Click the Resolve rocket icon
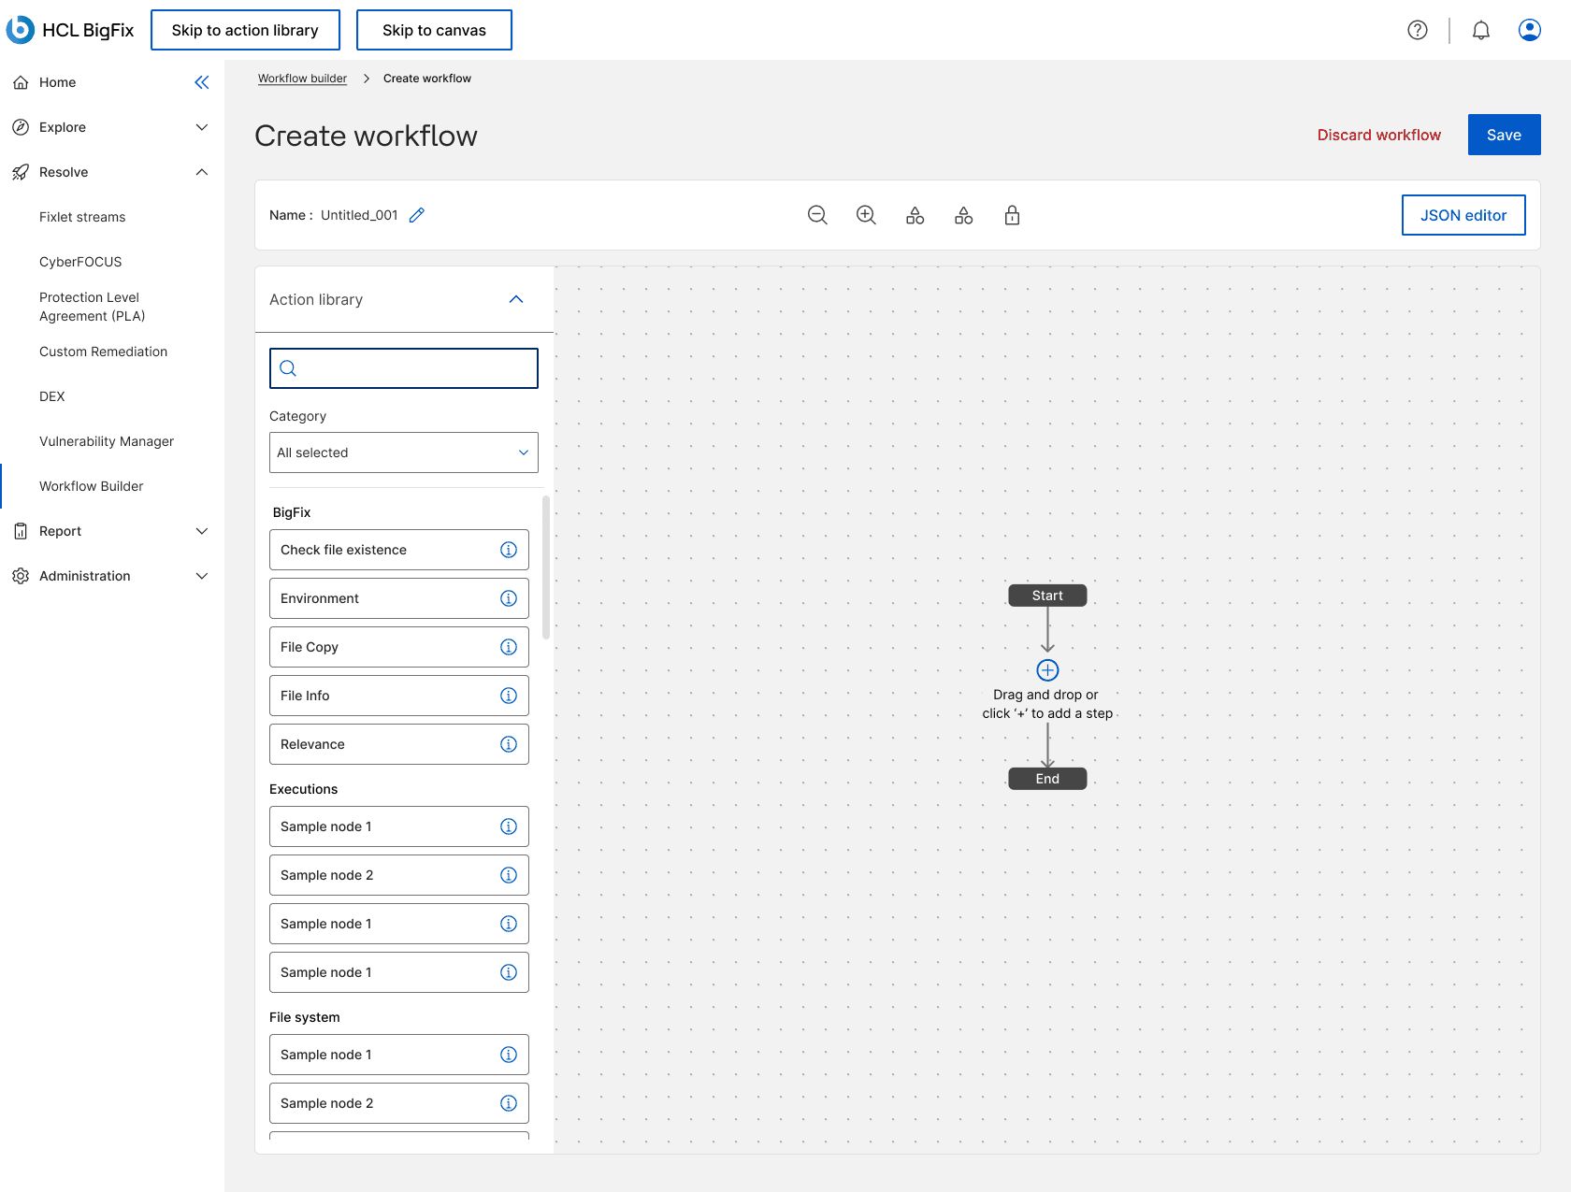Image resolution: width=1571 pixels, height=1192 pixels. (x=21, y=172)
